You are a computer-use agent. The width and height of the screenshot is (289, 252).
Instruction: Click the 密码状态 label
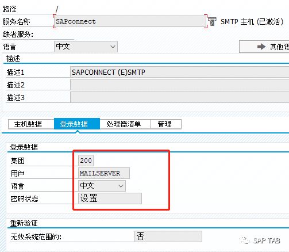tap(24, 199)
